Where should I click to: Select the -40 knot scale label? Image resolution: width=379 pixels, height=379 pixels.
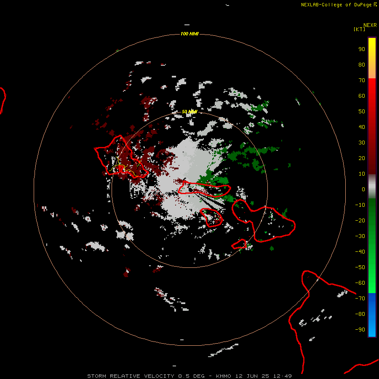(360, 252)
